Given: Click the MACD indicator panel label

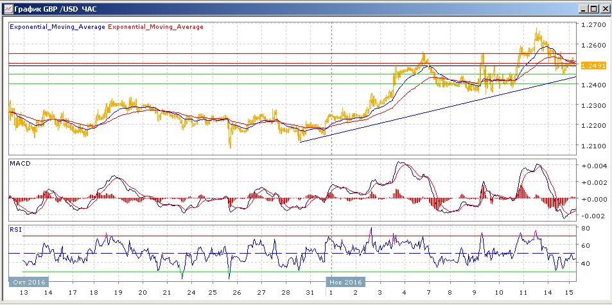Looking at the screenshot, I should (19, 164).
